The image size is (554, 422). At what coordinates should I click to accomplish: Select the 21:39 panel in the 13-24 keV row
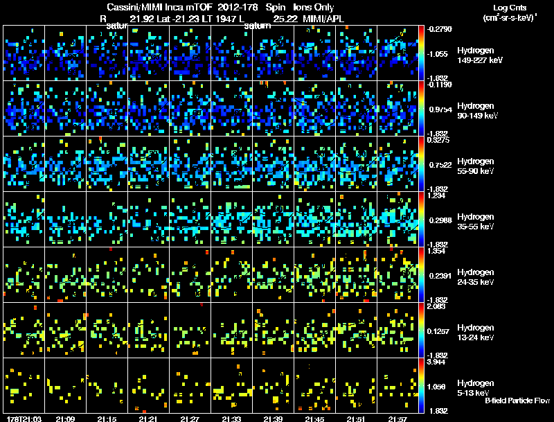coord(273,330)
